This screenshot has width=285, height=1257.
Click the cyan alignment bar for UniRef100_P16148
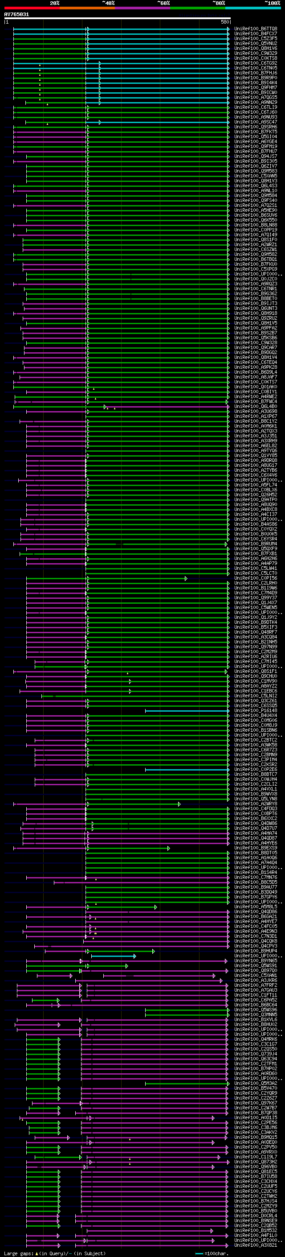pyautogui.click(x=187, y=711)
